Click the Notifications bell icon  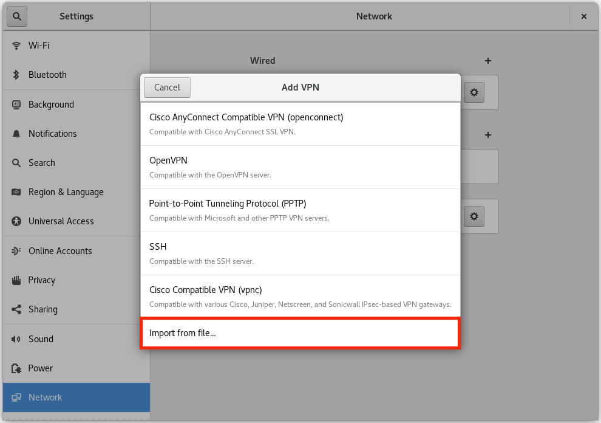point(16,134)
